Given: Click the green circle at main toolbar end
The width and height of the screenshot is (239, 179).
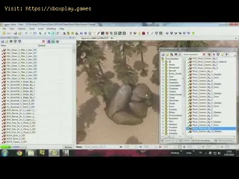Looking at the screenshot, I should pos(193,33).
